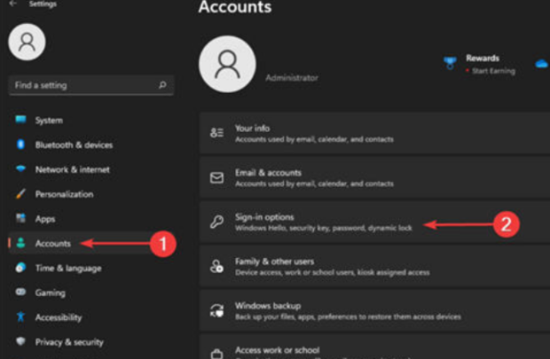Select the Accounts person icon in sidebar
Screen dimensions: 550x359
pos(20,243)
